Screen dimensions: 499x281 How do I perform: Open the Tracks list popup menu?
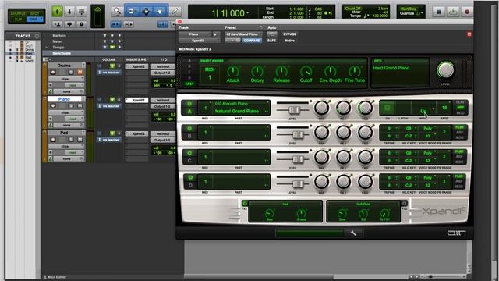coord(37,36)
